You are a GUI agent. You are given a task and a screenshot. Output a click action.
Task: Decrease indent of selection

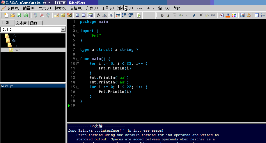[x=130, y=15]
